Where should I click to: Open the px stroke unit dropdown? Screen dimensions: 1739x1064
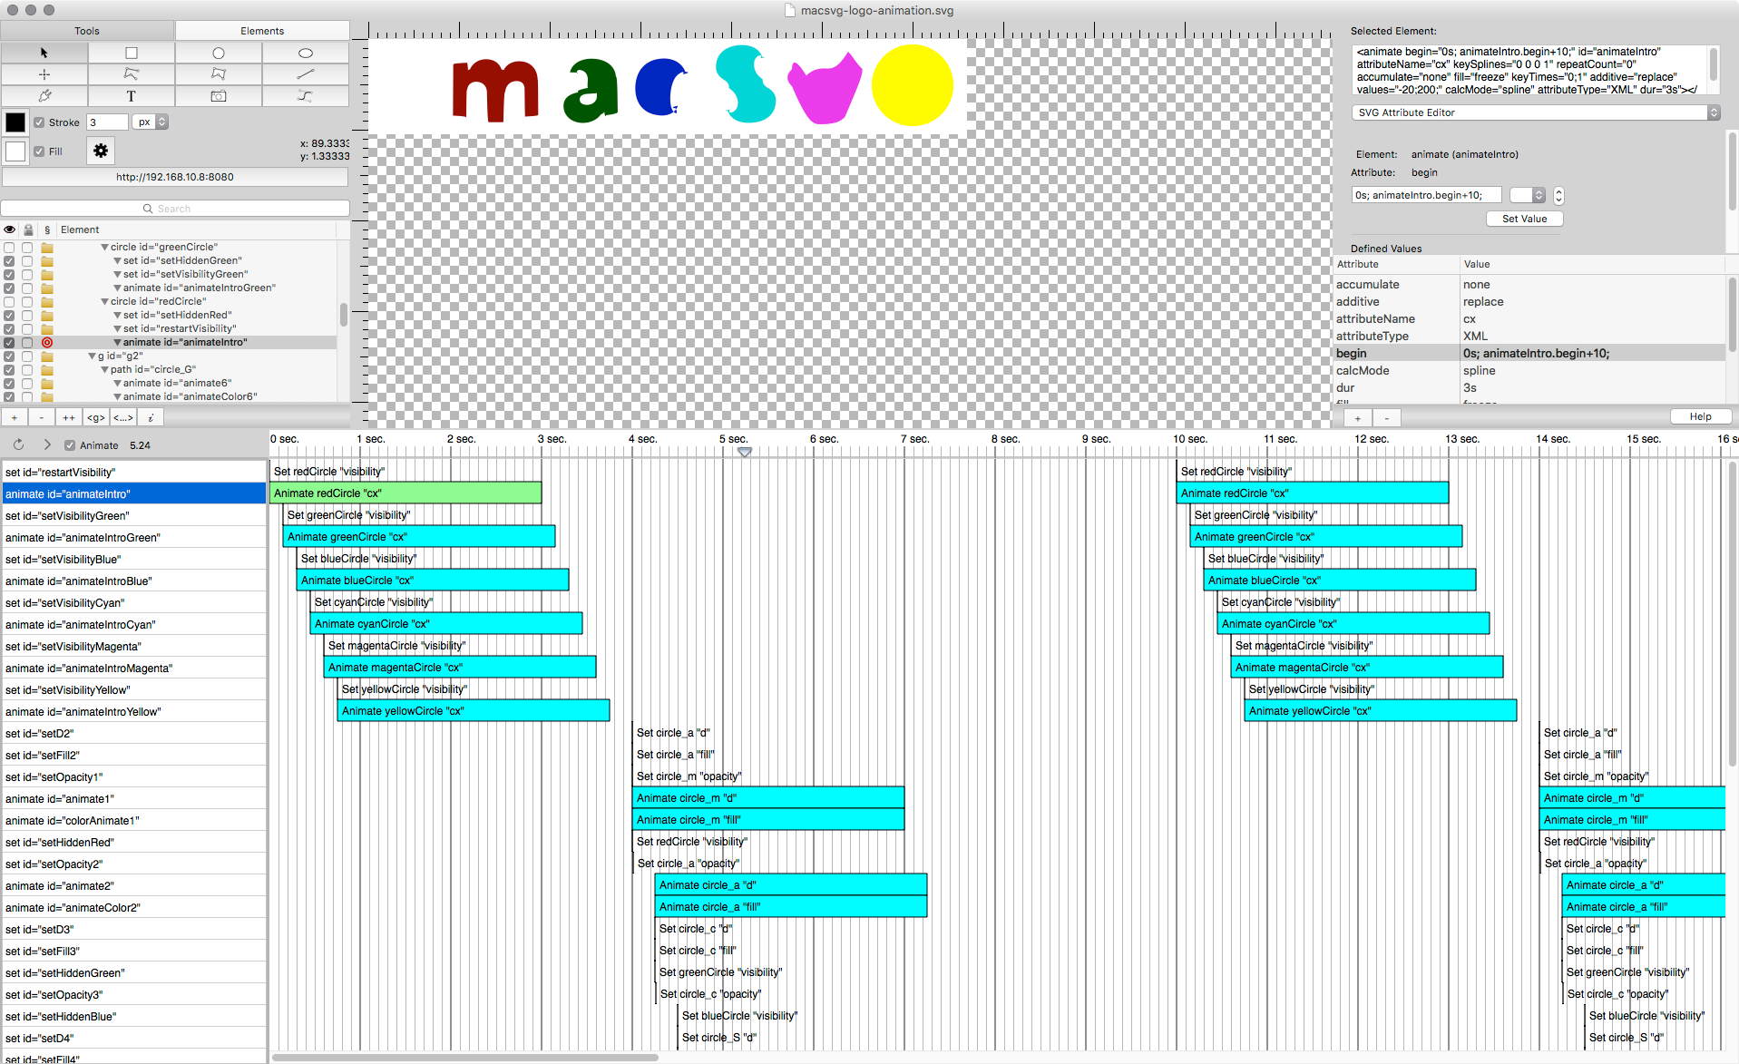(151, 122)
